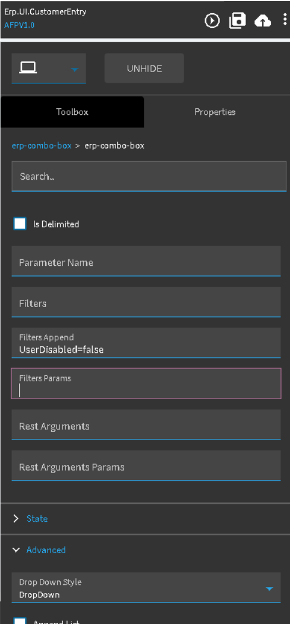Click the Filters Append field with UserDisabled=false

click(146, 343)
